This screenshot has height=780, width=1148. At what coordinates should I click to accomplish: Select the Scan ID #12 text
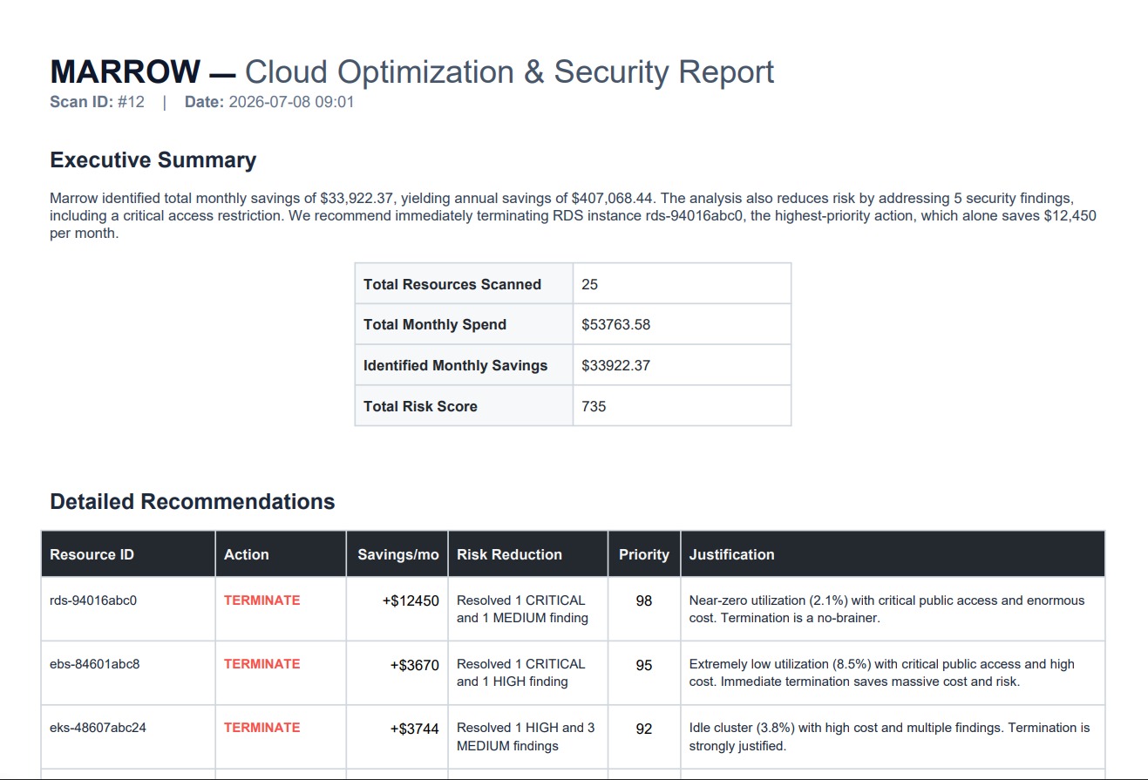(97, 102)
